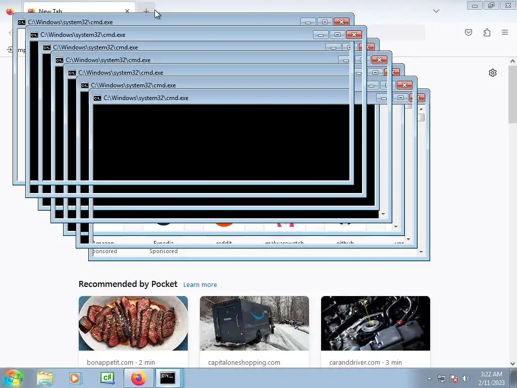Follow the Learn more Pocket link

click(x=200, y=285)
